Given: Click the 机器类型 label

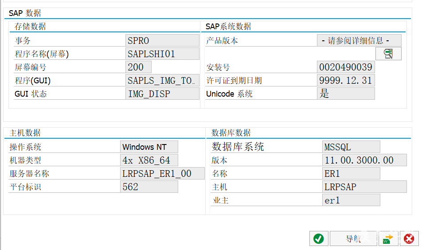Looking at the screenshot, I should [x=25, y=160].
